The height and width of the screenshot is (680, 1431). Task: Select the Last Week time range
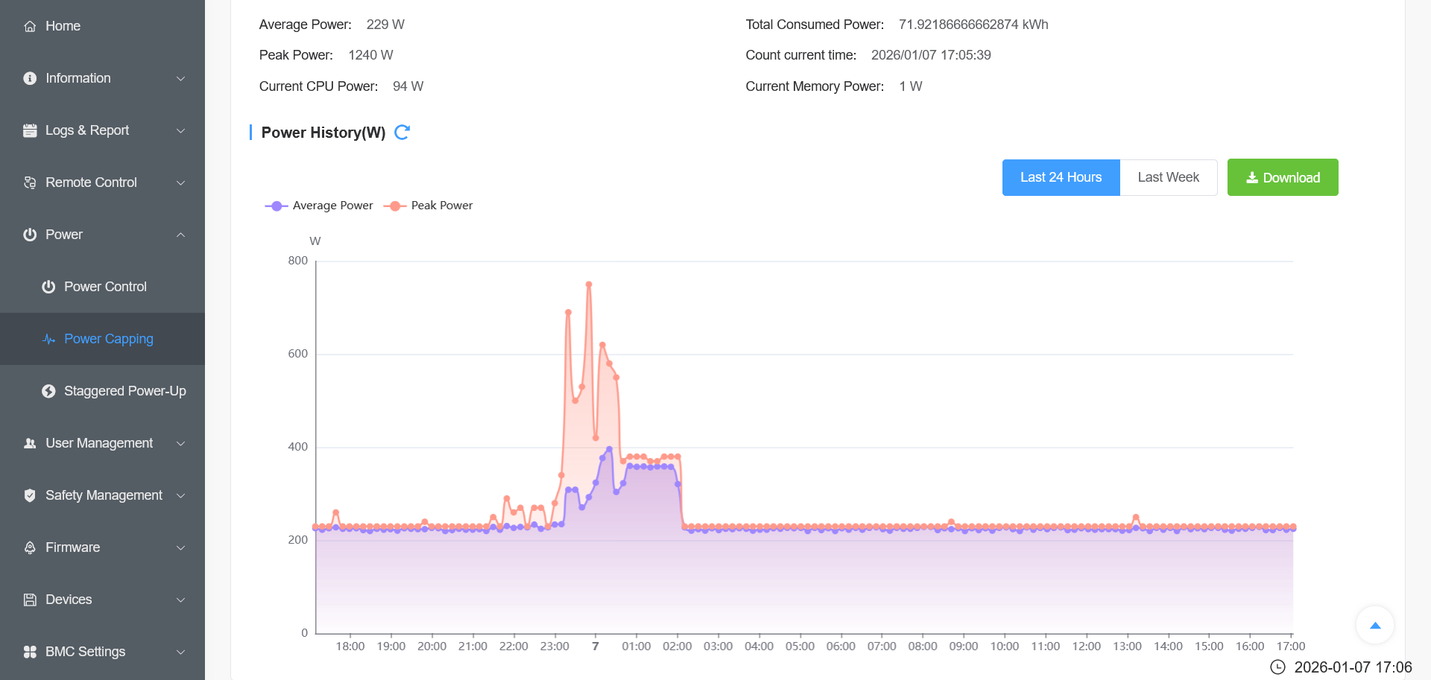pos(1168,177)
